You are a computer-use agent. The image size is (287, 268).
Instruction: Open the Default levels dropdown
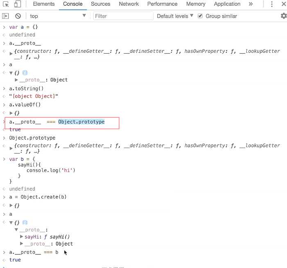pos(175,16)
